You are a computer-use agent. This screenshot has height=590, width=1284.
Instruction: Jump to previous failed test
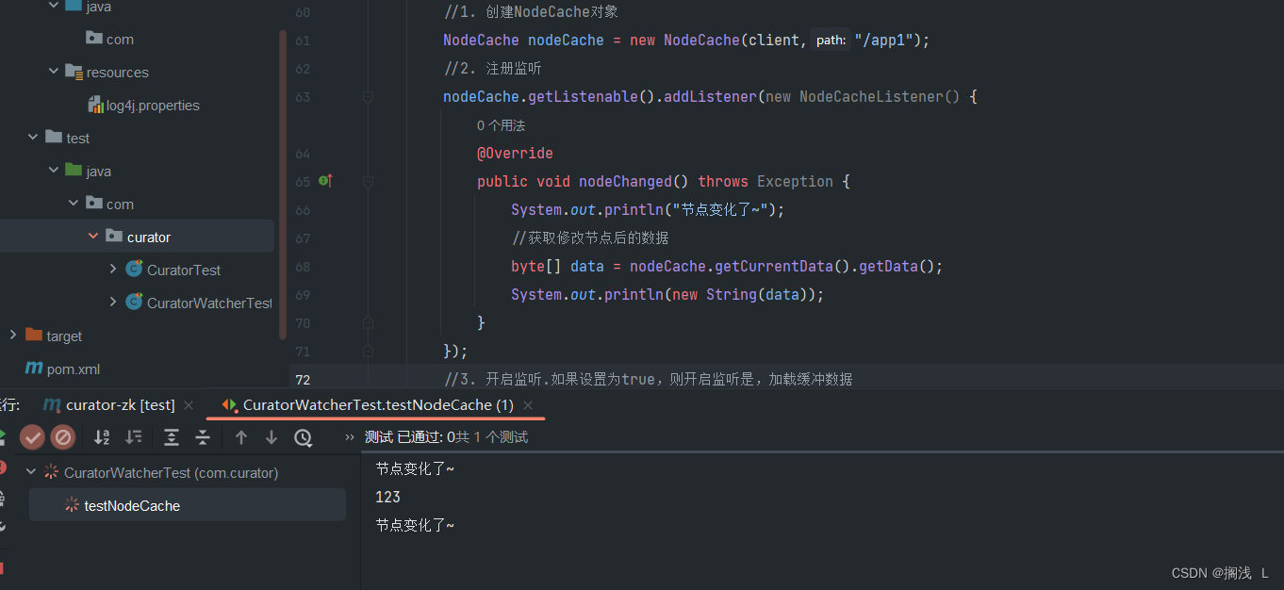point(240,437)
